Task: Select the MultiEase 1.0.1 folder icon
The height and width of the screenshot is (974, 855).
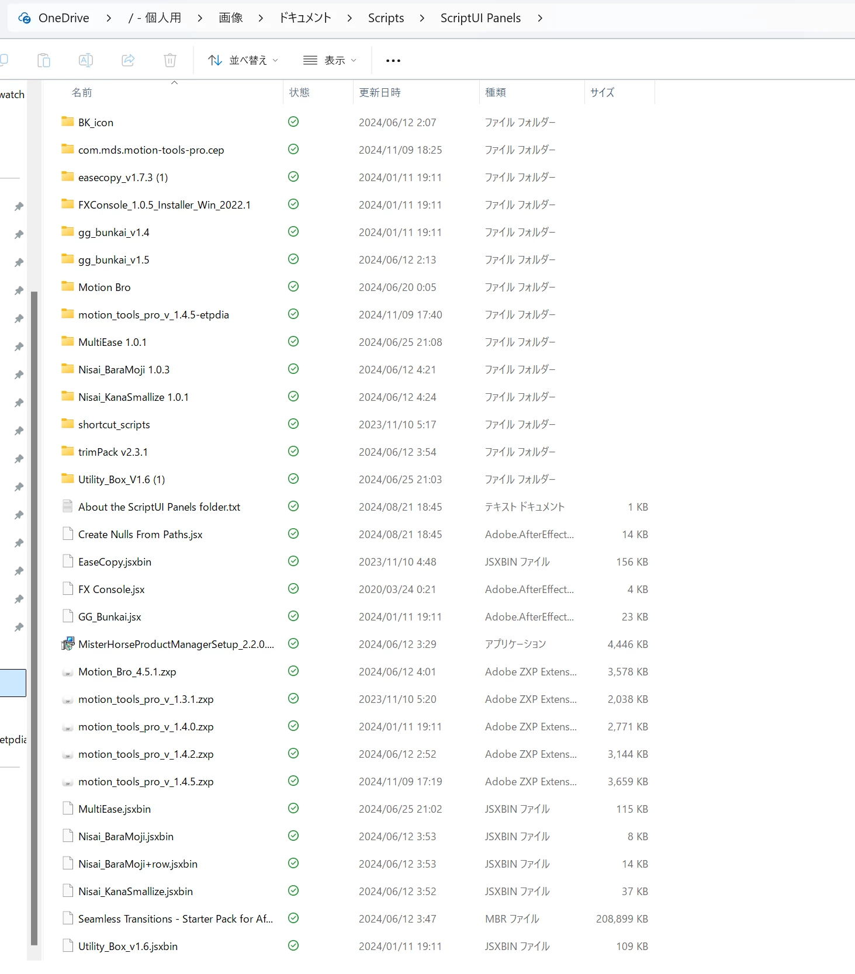Action: (68, 341)
